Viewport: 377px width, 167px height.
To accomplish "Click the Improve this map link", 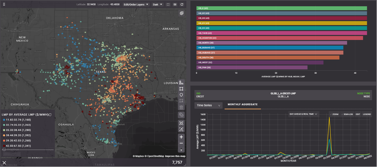I will coord(175,156).
